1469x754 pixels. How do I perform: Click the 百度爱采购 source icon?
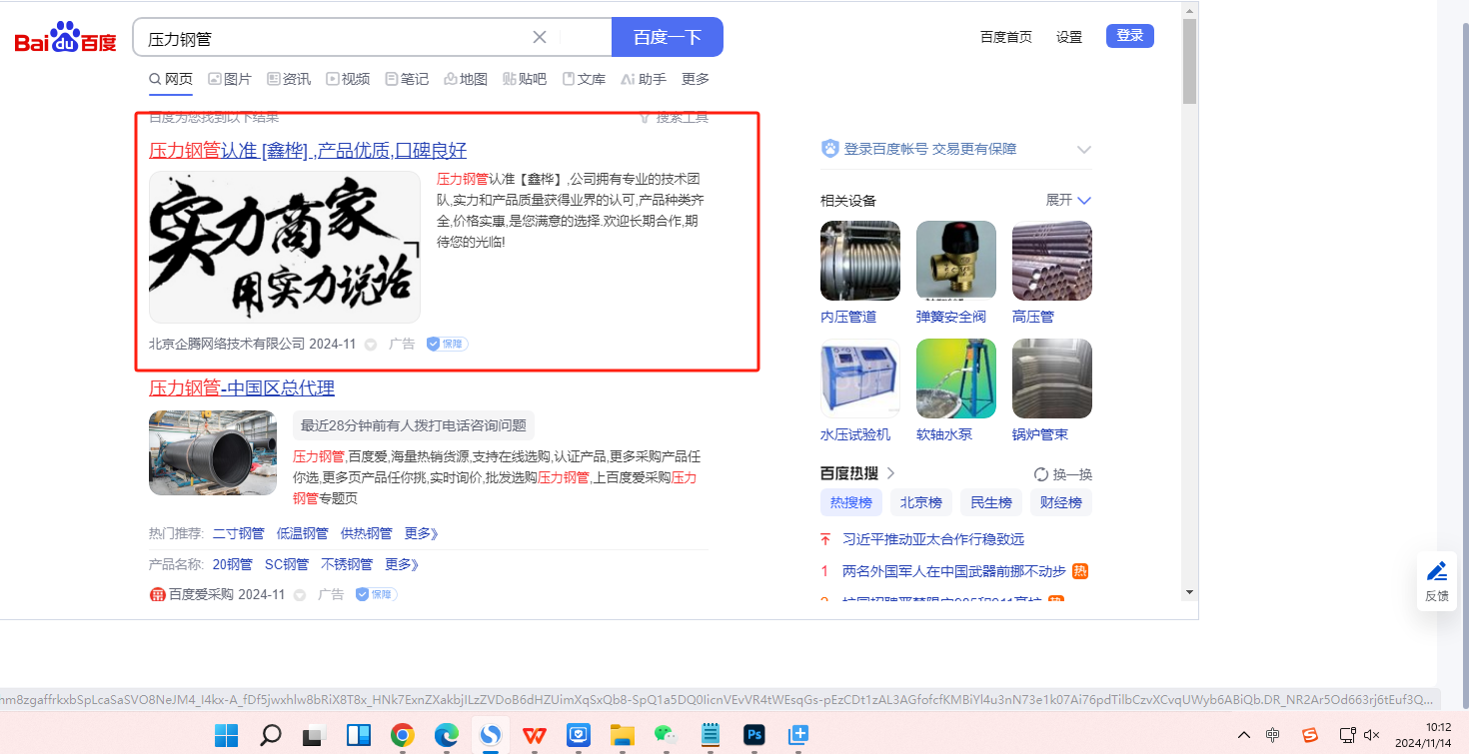157,594
